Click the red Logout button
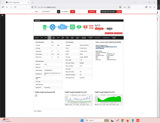 pyautogui.click(x=119, y=12)
